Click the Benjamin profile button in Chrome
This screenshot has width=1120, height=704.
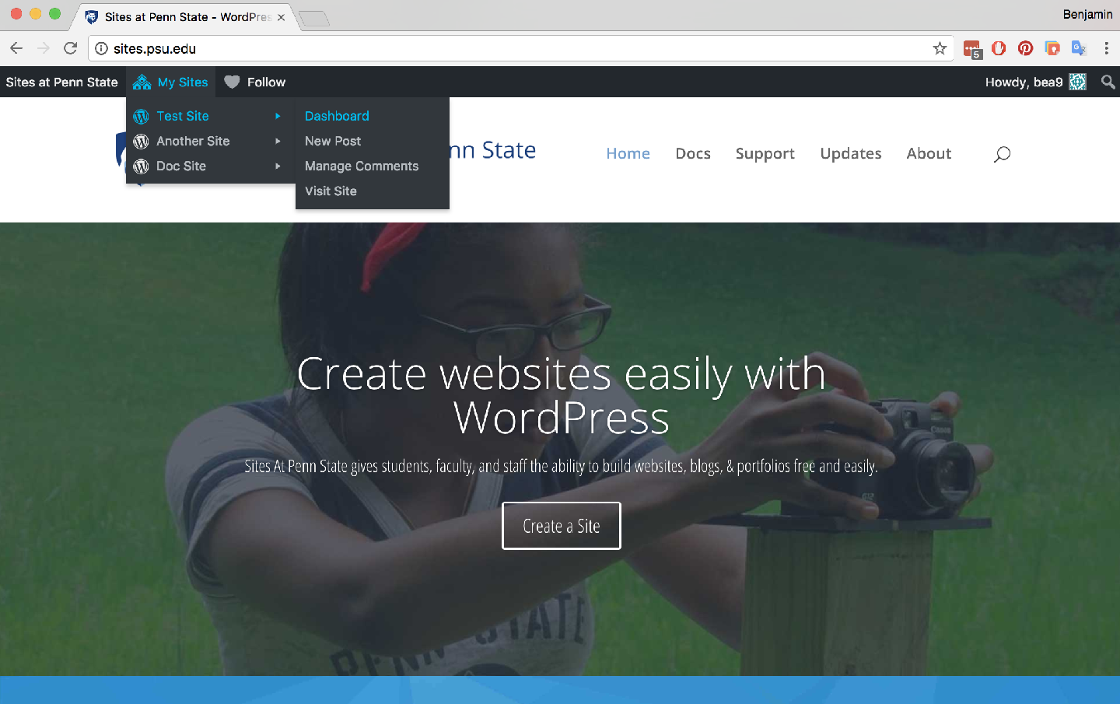click(x=1087, y=14)
